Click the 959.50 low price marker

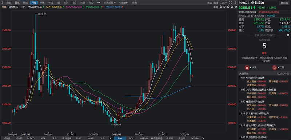pyautogui.click(x=117, y=125)
